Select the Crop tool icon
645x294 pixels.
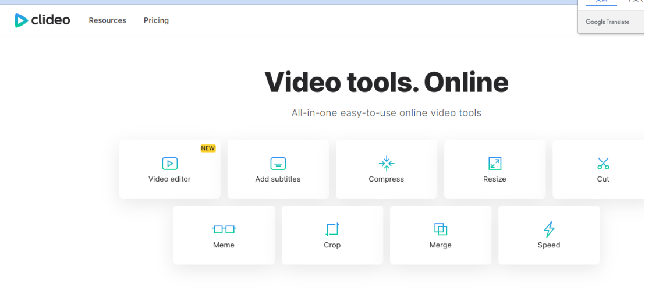point(332,229)
